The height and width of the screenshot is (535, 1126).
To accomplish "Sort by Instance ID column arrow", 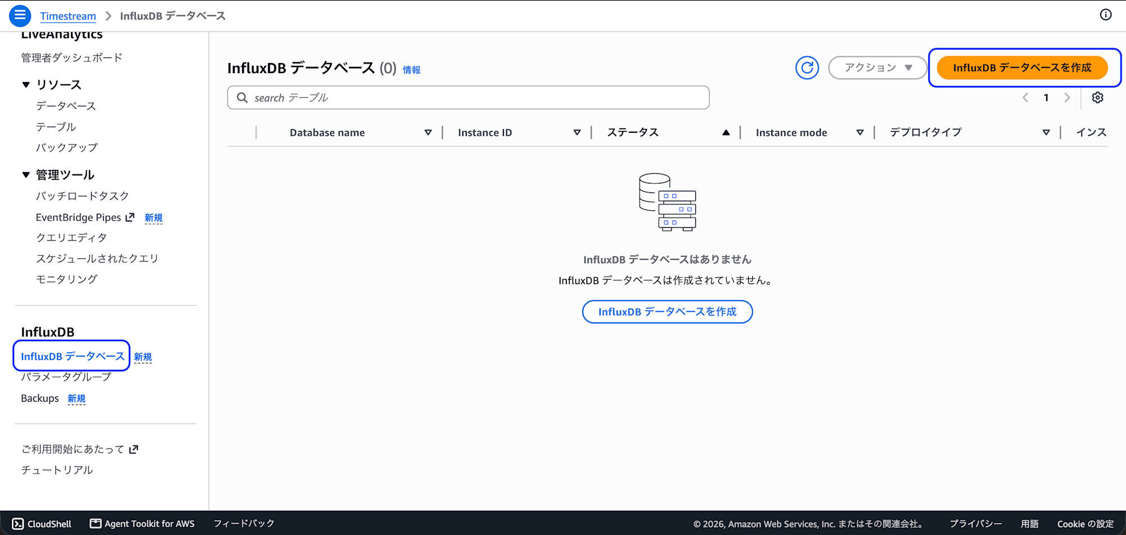I will (577, 133).
